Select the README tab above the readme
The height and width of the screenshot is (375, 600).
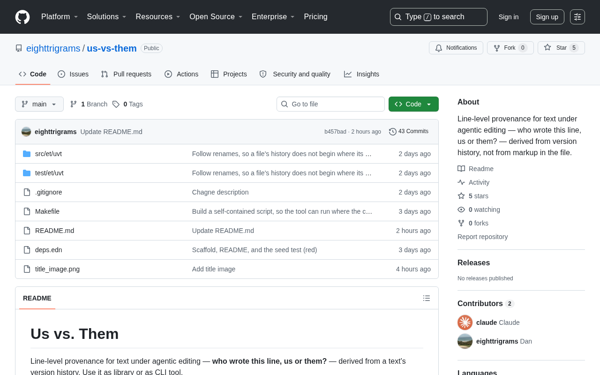click(37, 298)
